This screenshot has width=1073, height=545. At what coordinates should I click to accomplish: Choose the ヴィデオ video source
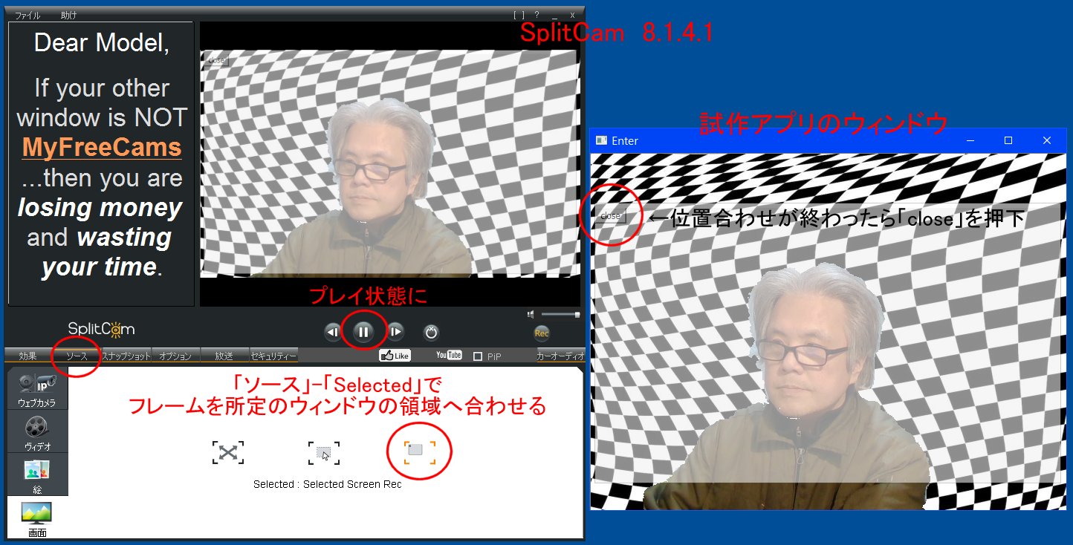37,432
